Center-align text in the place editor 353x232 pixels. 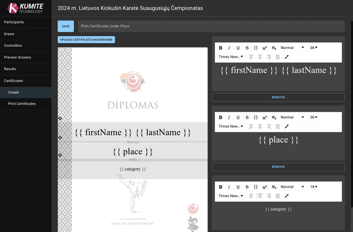[260, 126]
